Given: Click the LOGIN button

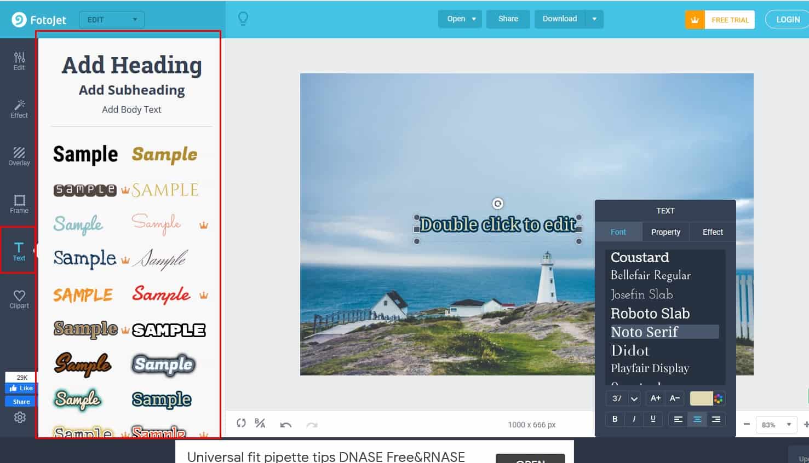Looking at the screenshot, I should point(788,20).
